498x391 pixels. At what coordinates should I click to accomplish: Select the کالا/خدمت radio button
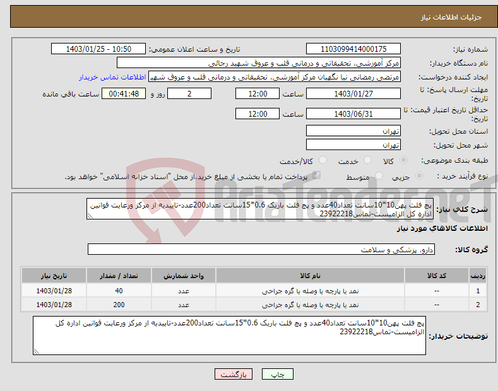pos(323,160)
